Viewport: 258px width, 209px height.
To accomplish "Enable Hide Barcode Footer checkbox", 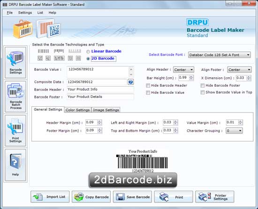I will [203, 86].
